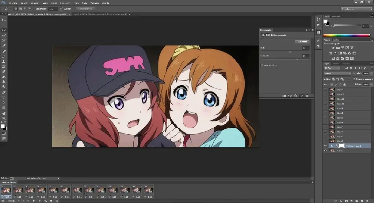Open the Filtro menu
Screen dimensions: 374x203
coord(76,3)
